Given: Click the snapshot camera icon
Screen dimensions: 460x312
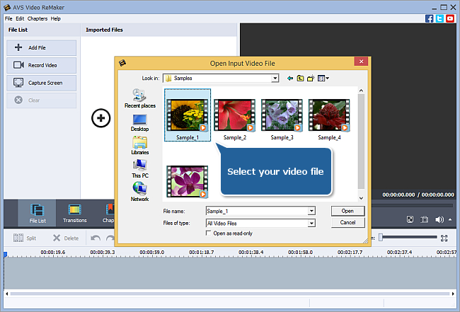Looking at the screenshot, I should [x=424, y=219].
